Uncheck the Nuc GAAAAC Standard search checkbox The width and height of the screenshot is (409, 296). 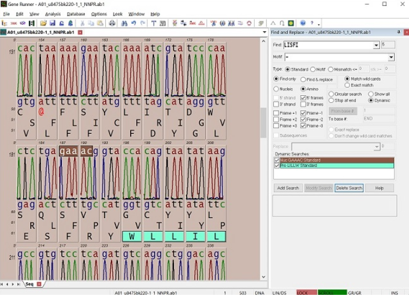277,160
